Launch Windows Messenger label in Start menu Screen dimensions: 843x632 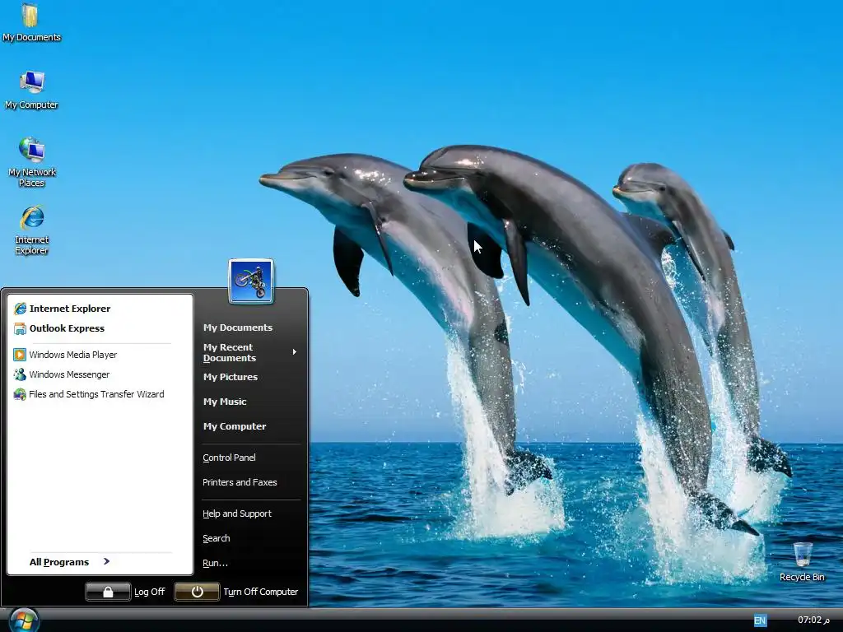point(69,374)
